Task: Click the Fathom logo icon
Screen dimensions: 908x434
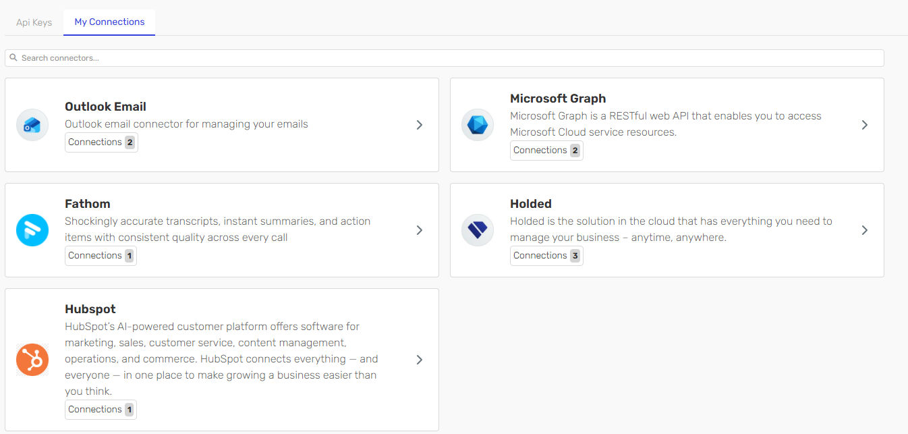Action: [x=32, y=230]
